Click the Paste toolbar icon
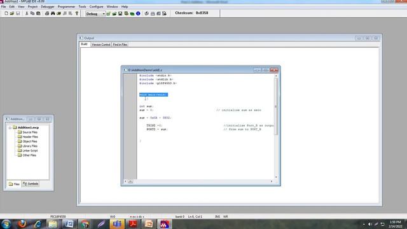Image resolution: width=407 pixels, height=229 pixels. coord(38,13)
